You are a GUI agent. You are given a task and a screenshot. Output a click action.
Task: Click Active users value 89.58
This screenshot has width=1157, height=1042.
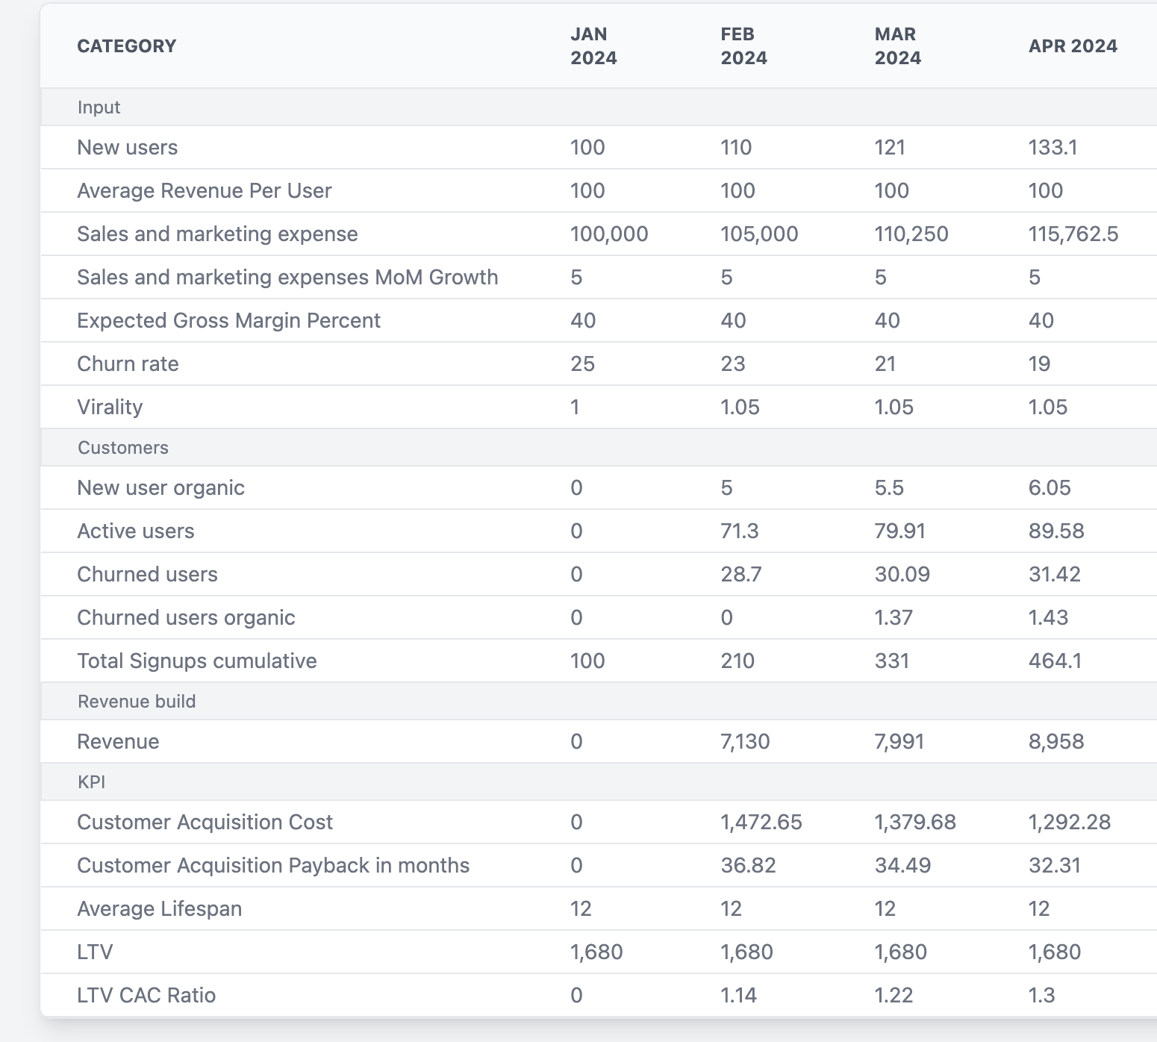(x=1056, y=531)
